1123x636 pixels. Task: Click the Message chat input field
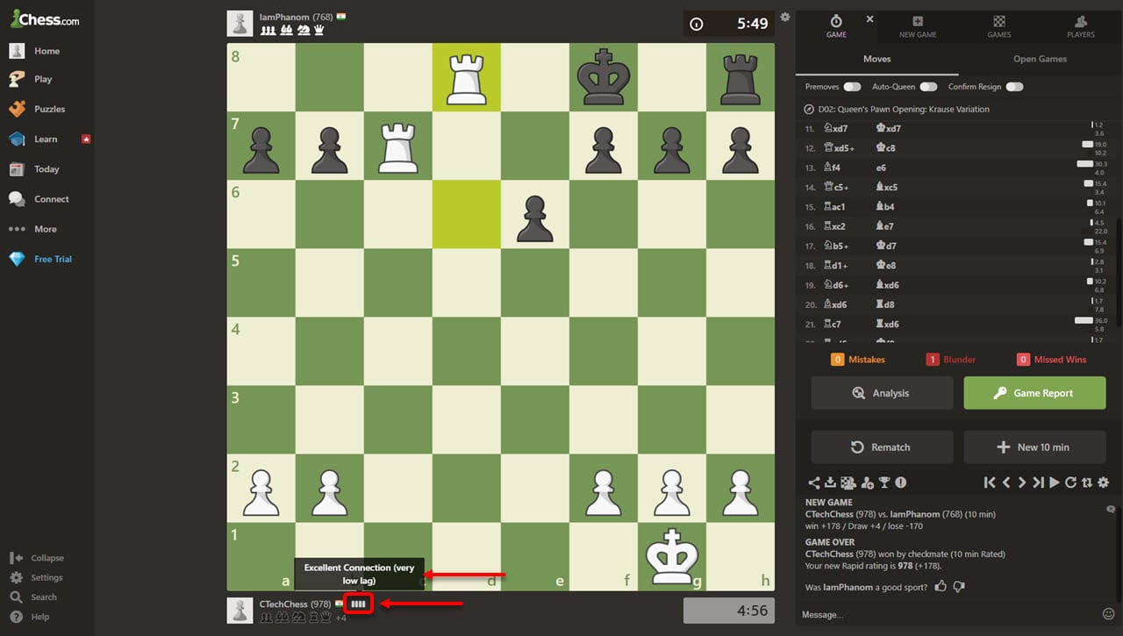tap(949, 615)
